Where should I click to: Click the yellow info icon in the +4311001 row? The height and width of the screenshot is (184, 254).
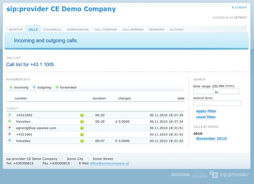click(82, 134)
